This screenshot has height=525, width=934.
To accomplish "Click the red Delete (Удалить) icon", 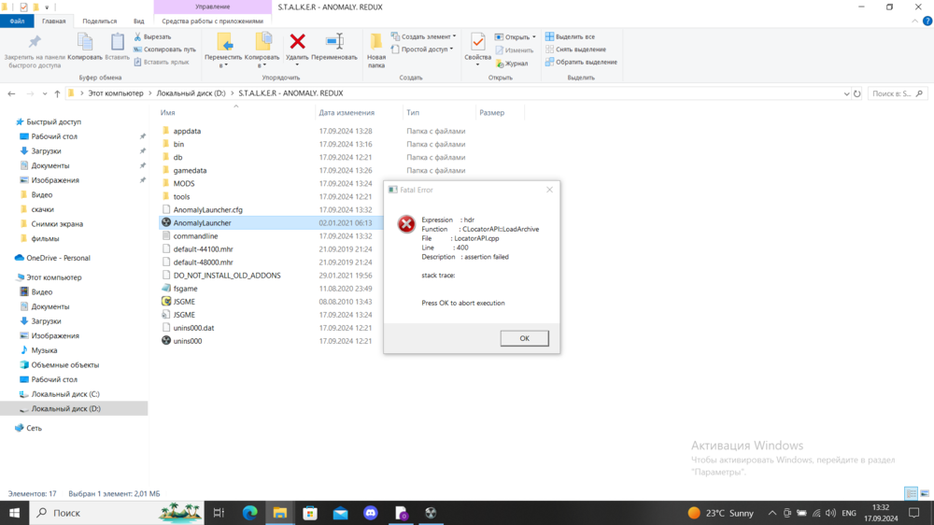I will pos(297,42).
